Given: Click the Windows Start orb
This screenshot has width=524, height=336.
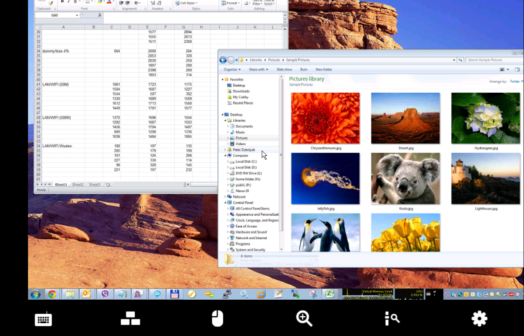Looking at the screenshot, I should [x=36, y=294].
